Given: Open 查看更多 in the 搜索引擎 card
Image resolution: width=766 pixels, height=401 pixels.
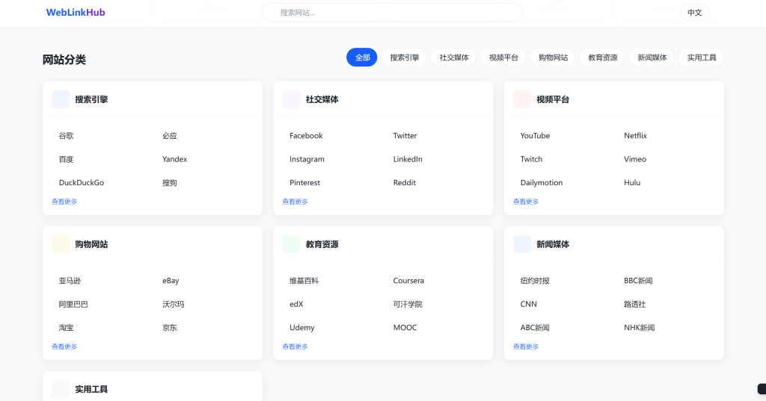Looking at the screenshot, I should tap(64, 202).
